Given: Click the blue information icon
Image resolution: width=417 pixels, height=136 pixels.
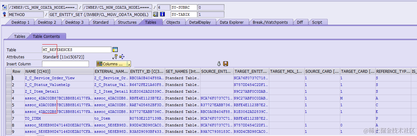Looking at the screenshot, I should click(x=163, y=14).
